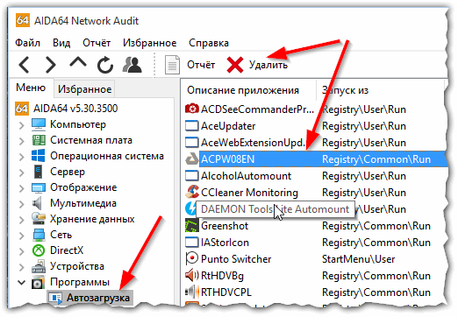Select the AceWebExtensionUpd. row
This screenshot has height=317, width=458.
[x=315, y=143]
